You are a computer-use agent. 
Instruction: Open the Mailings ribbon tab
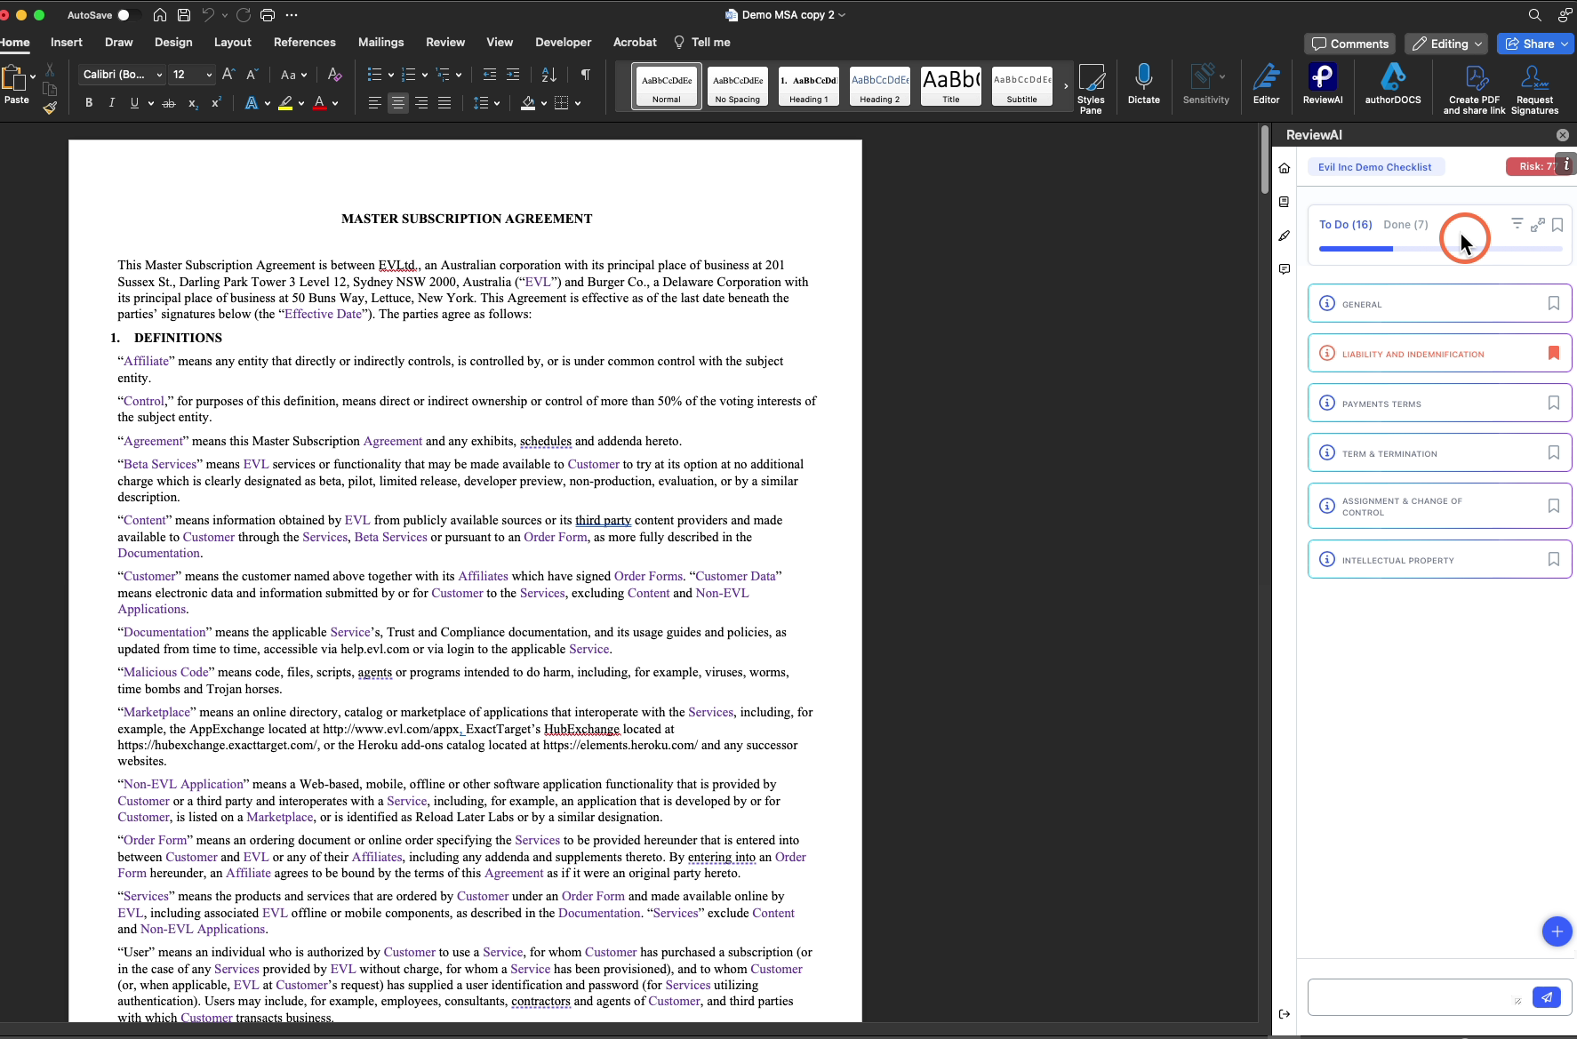point(380,42)
